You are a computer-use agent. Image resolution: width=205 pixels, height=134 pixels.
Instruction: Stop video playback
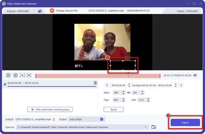[x=16, y=75]
